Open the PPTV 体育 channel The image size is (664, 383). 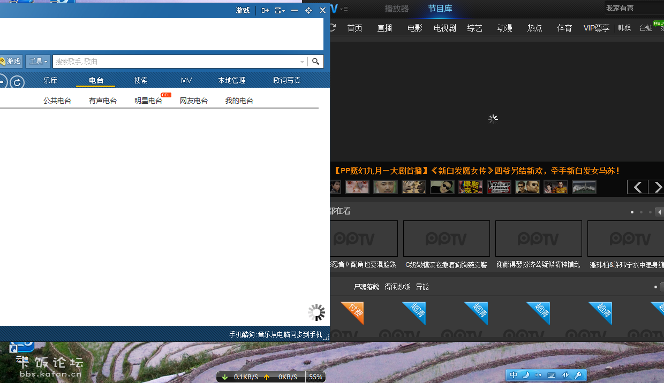click(565, 28)
